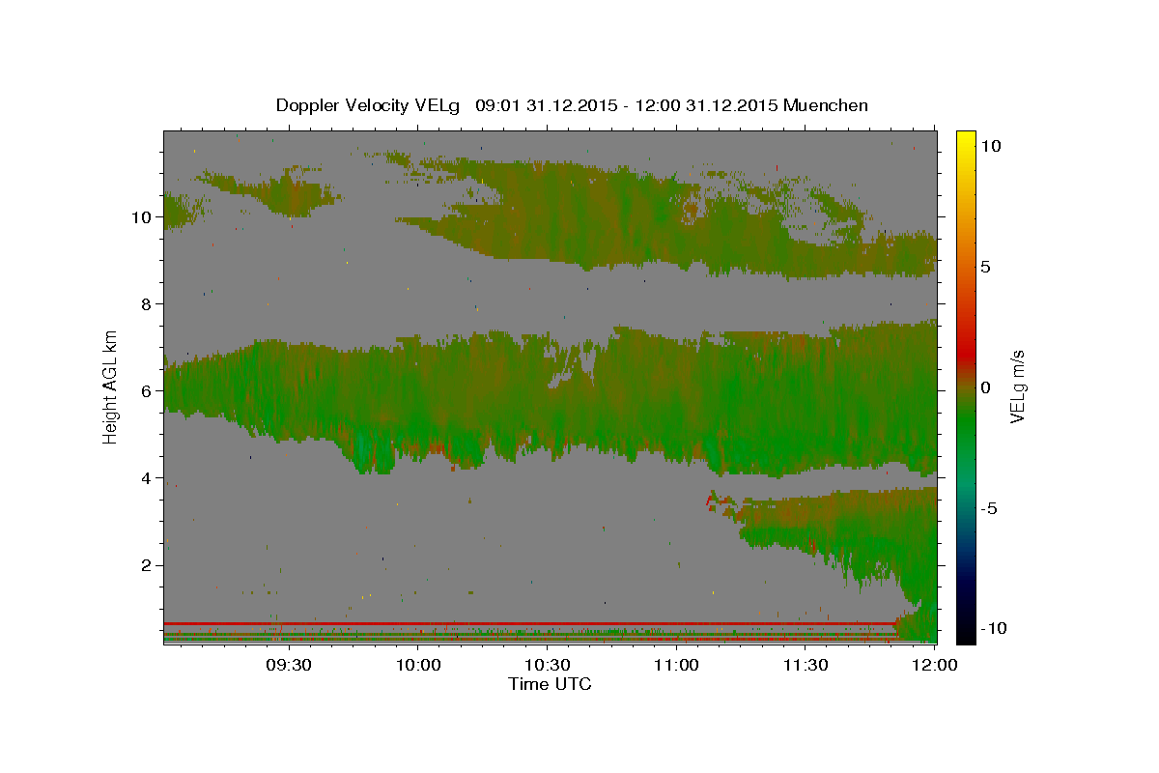
Task: Click the 11:00 time tick label
Action: [x=677, y=665]
